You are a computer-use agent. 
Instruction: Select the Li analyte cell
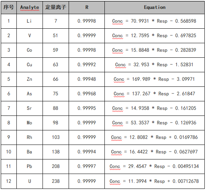click(29, 21)
